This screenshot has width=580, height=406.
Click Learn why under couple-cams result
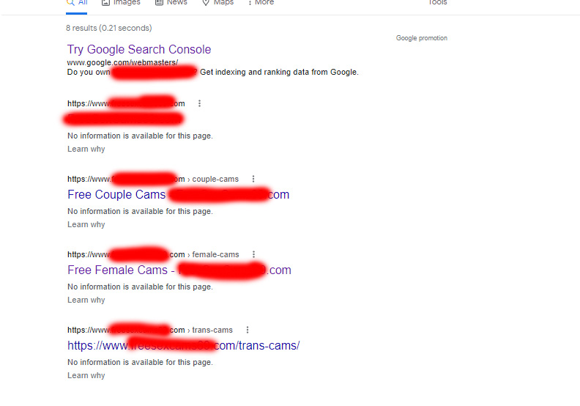(x=86, y=224)
